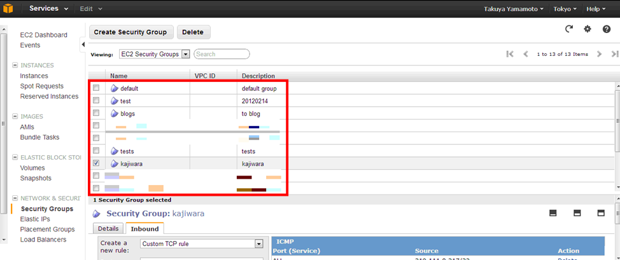Select the 'default group' description cell
This screenshot has height=260, width=620.
coord(259,89)
